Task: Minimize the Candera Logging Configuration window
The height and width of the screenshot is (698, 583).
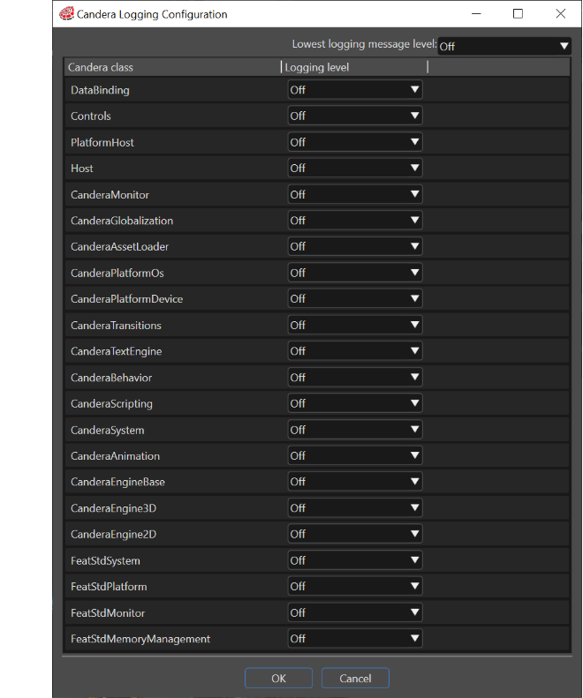Action: (x=476, y=14)
